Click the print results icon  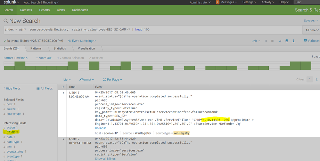[x=287, y=41]
